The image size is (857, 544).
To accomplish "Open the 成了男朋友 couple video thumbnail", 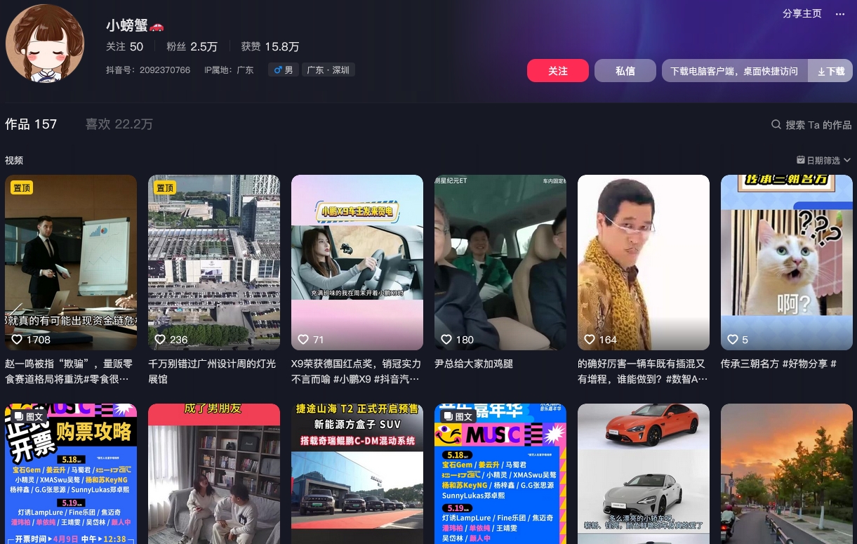I will click(x=214, y=474).
